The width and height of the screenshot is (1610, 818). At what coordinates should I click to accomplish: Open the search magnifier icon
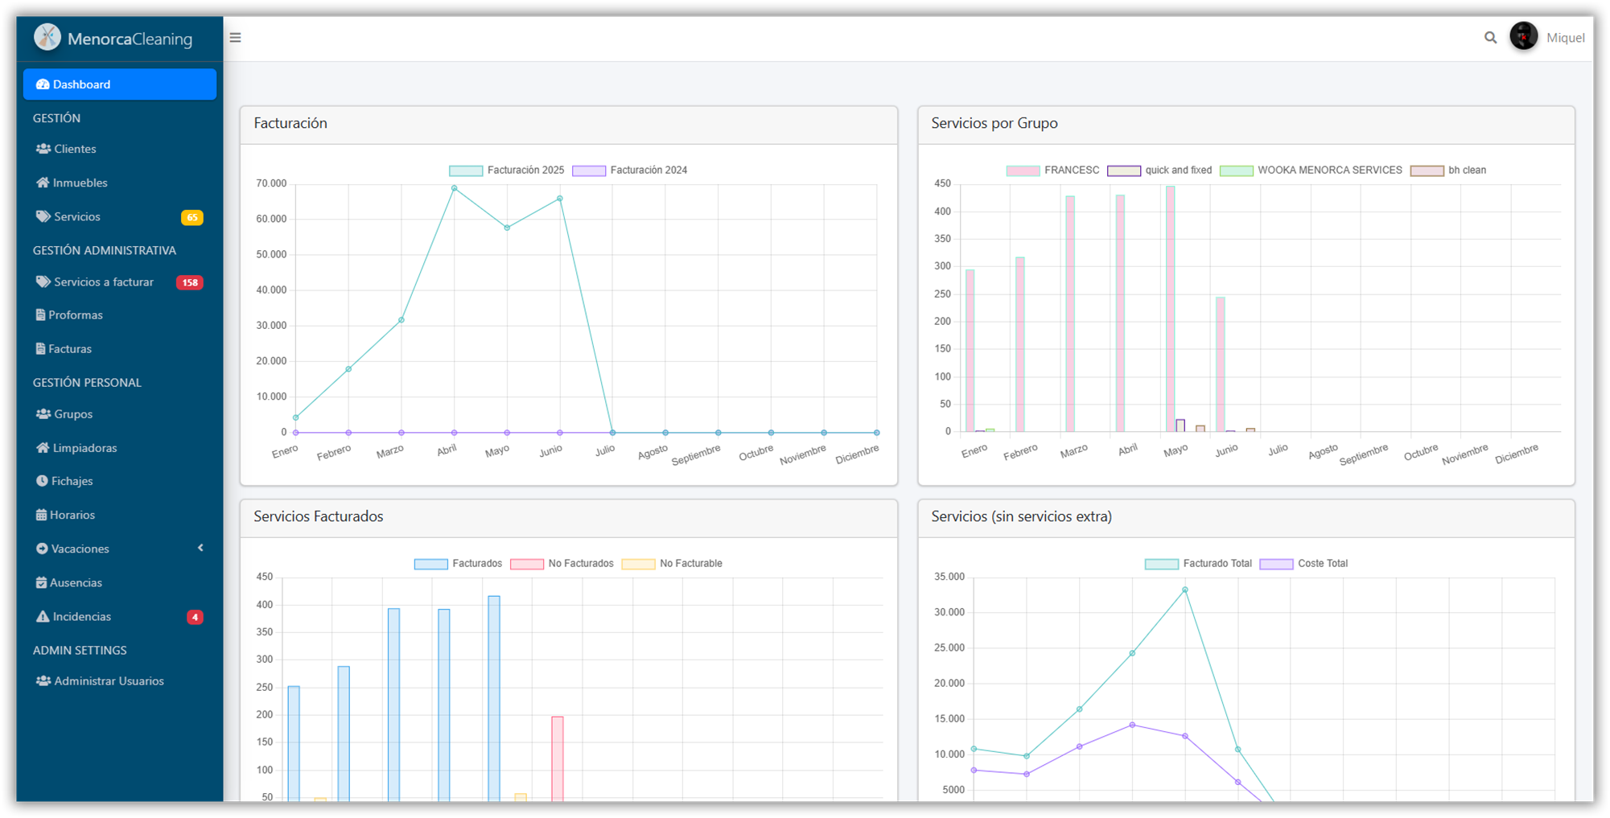1490,38
